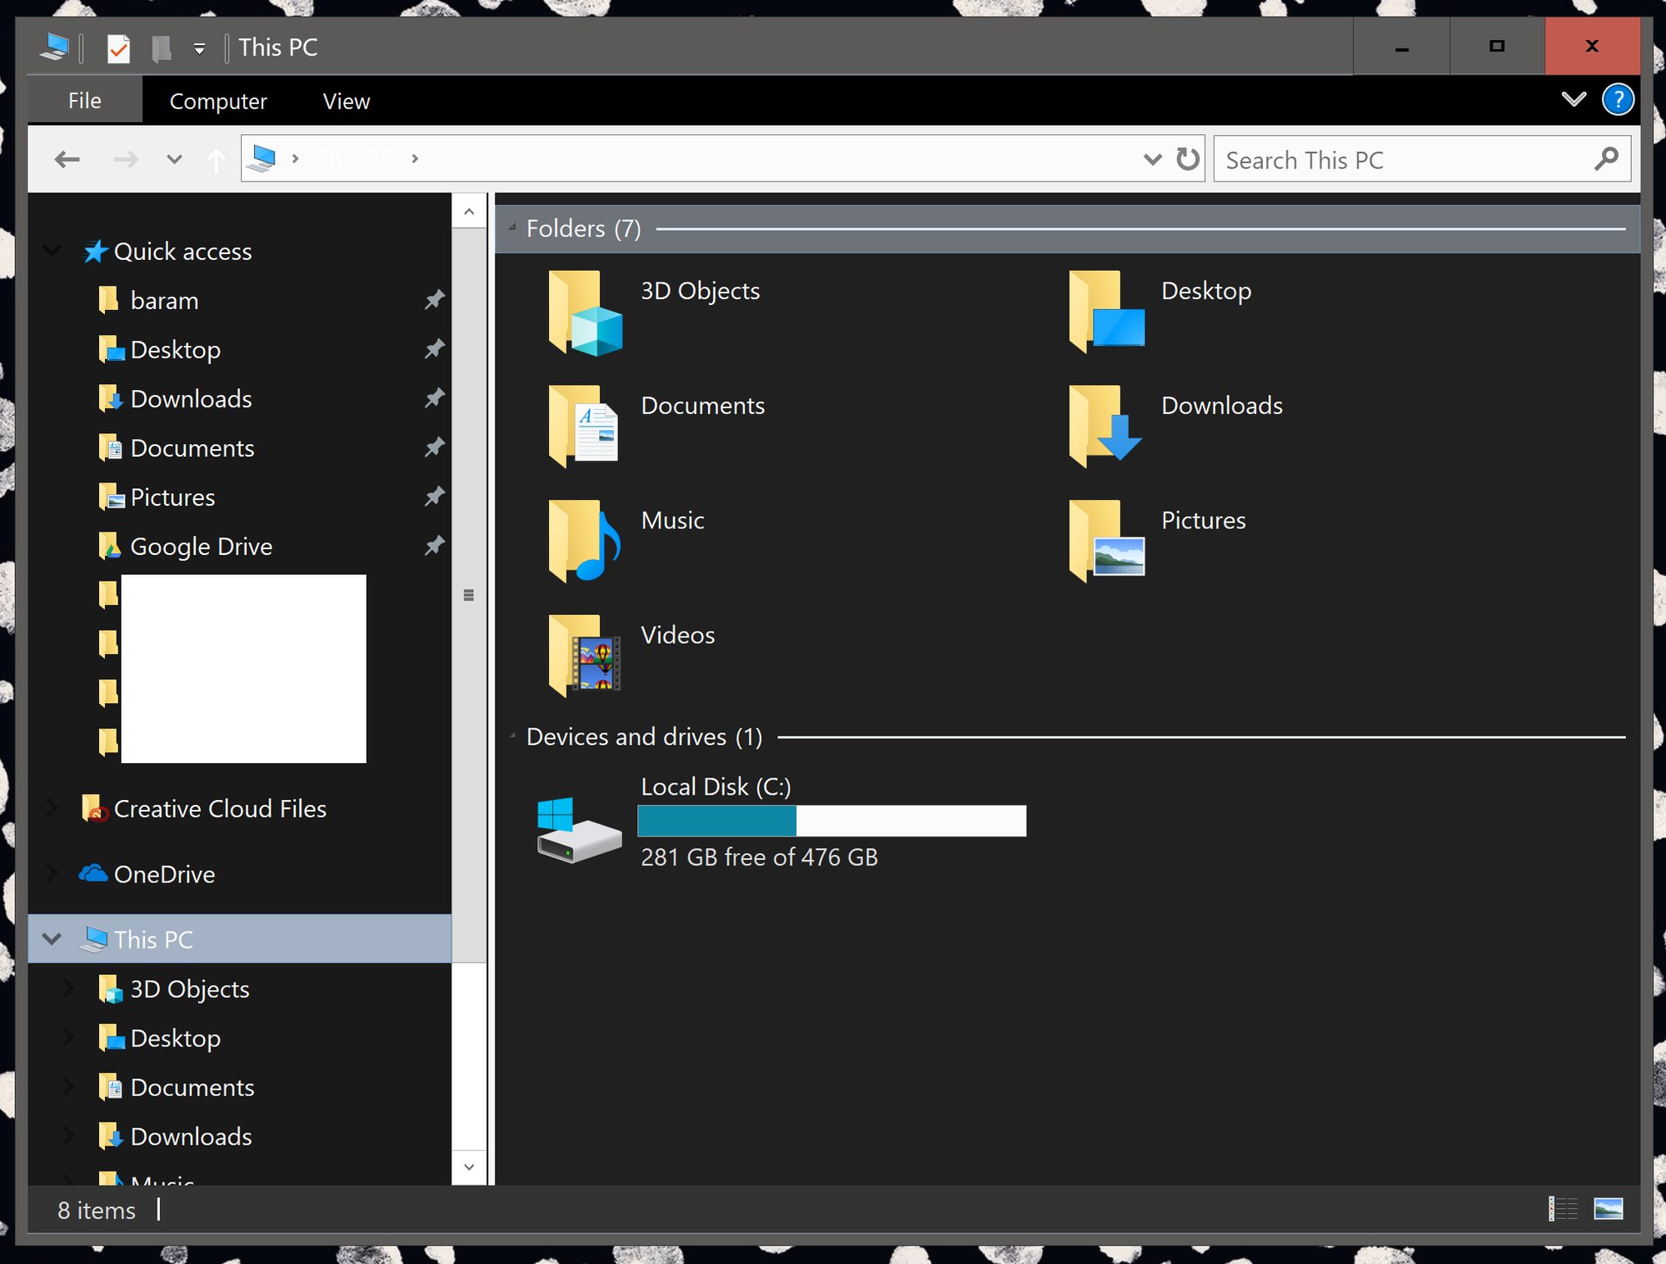Click the This PC icon in title bar
Viewport: 1666px width, 1264px height.
point(55,47)
